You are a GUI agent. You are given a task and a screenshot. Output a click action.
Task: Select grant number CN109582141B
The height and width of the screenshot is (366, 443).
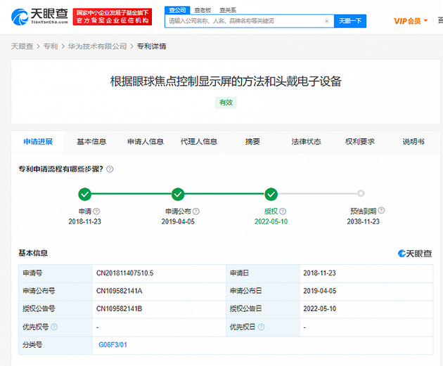pyautogui.click(x=120, y=308)
